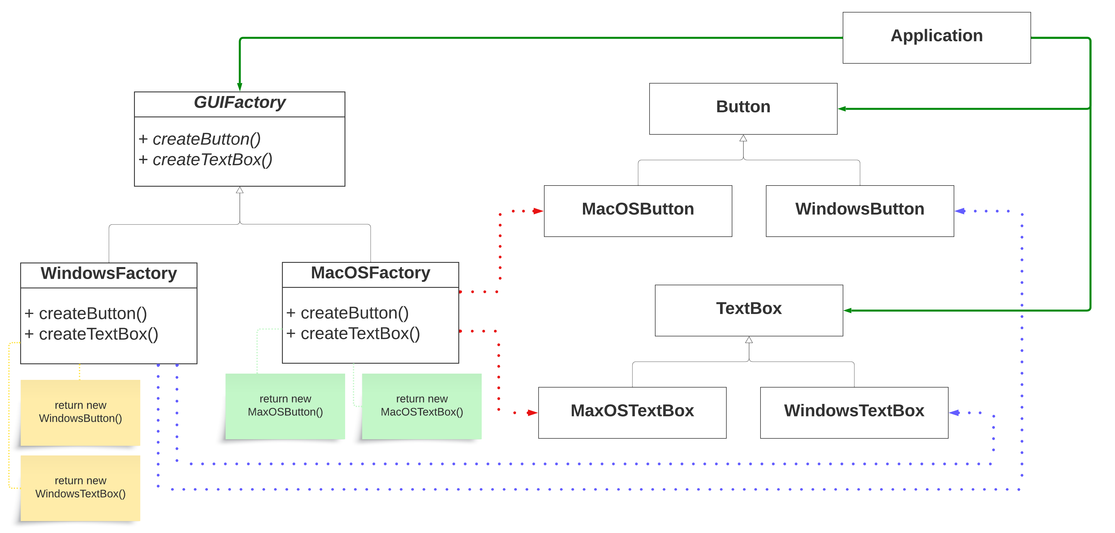Select the Button class box
1115x533 pixels.
(743, 109)
